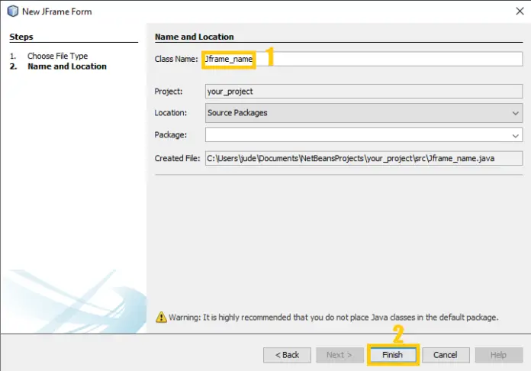The width and height of the screenshot is (531, 371).
Task: Click the NetBeans cube icon in title bar
Action: click(x=12, y=12)
